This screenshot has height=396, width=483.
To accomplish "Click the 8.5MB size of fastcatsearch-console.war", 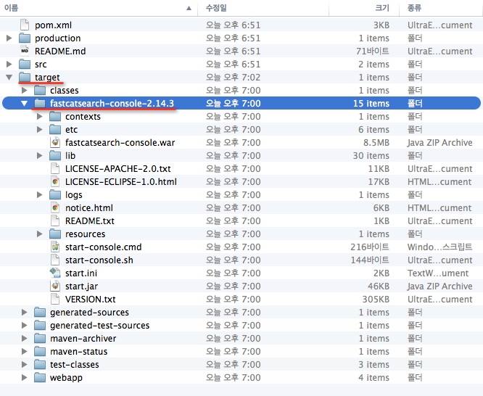I will [x=376, y=143].
